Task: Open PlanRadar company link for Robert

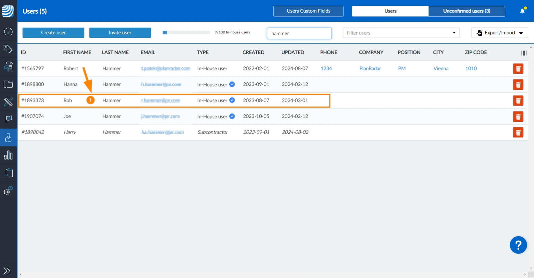Action: 370,68
